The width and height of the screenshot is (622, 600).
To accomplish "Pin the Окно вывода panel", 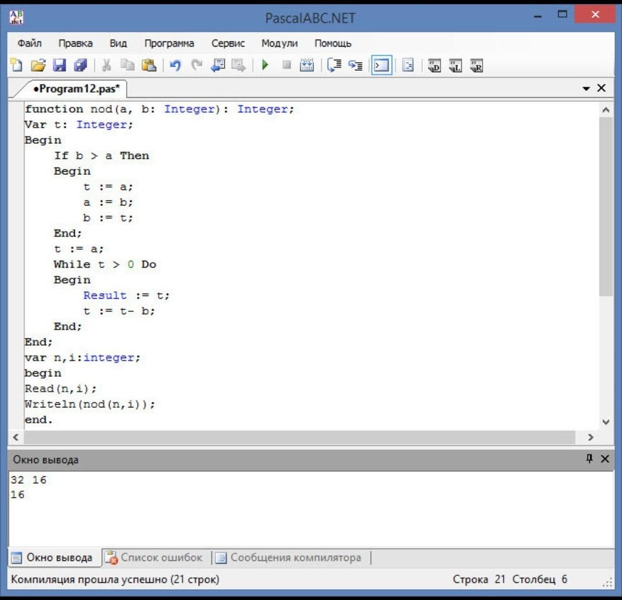I will (x=589, y=458).
